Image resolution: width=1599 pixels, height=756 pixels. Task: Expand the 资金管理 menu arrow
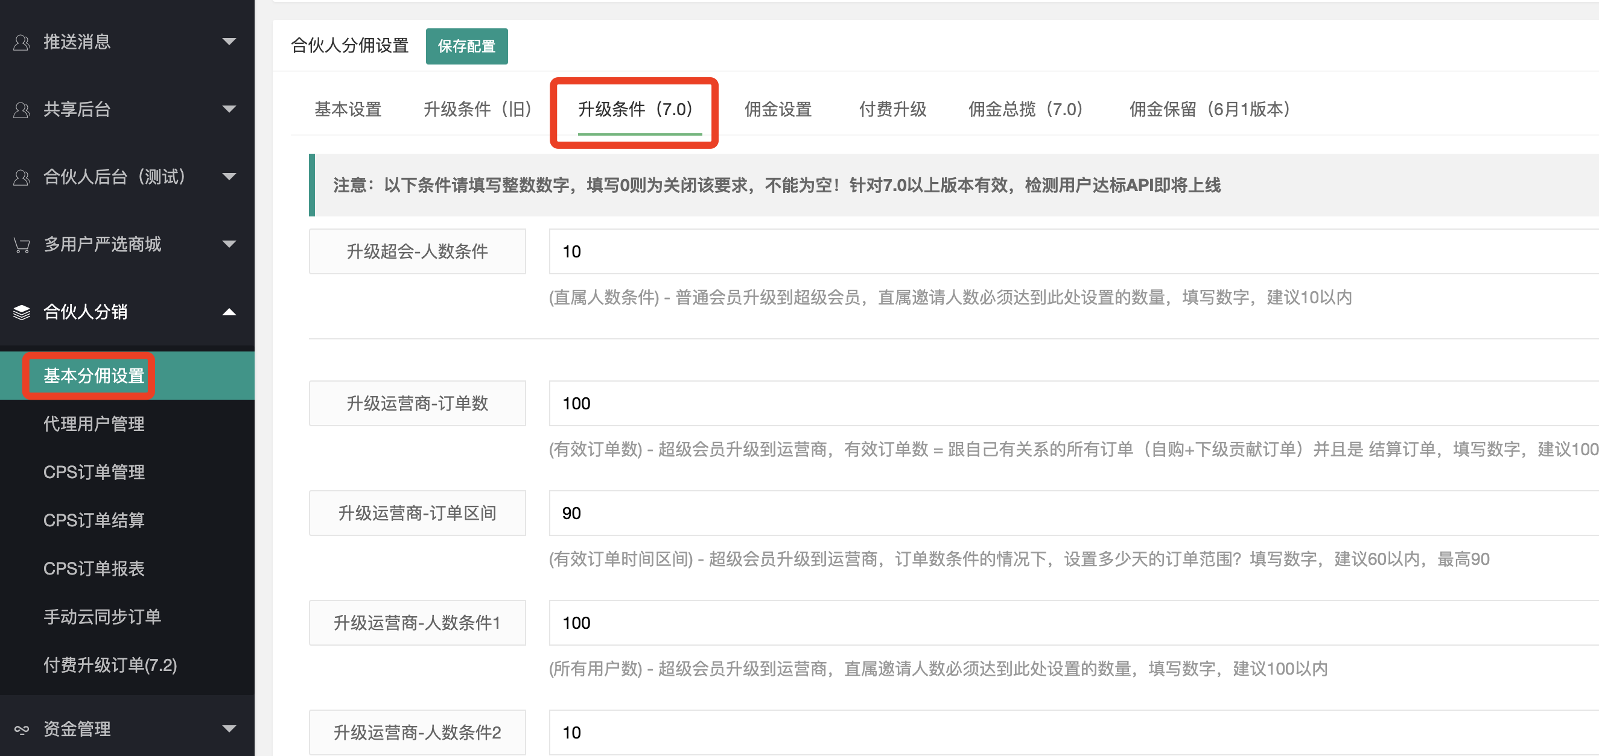[x=229, y=729]
